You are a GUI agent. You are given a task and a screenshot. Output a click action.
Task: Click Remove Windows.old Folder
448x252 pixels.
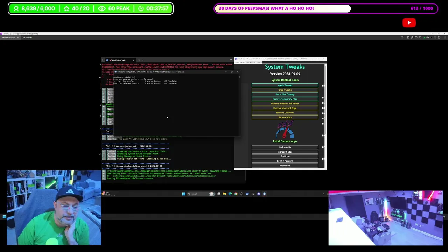click(x=285, y=104)
